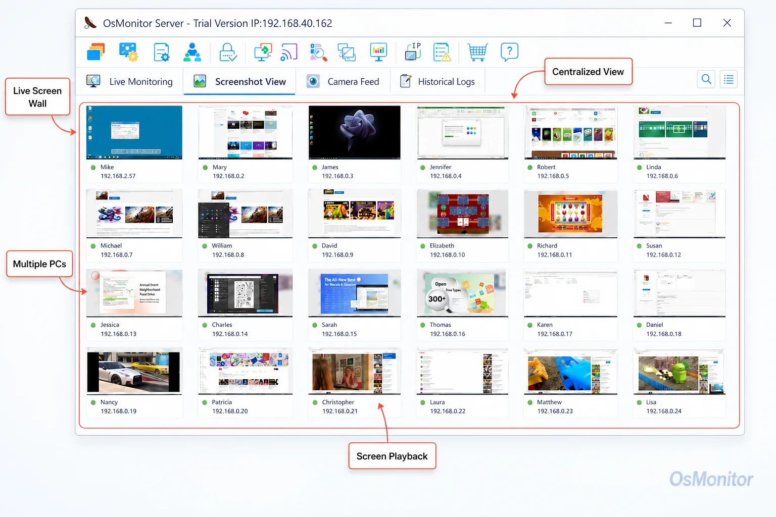776x517 pixels.
Task: Open the stacked windows toolbar icon
Action: pyautogui.click(x=96, y=52)
